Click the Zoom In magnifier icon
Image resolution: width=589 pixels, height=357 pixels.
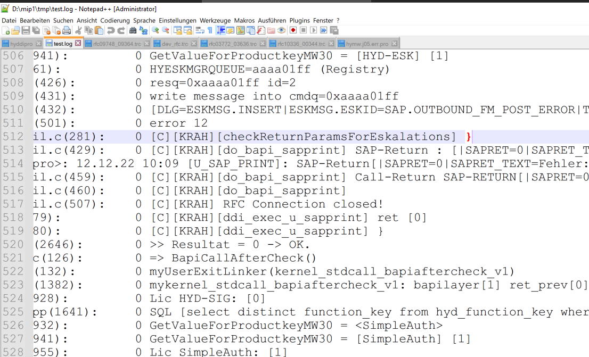(155, 30)
